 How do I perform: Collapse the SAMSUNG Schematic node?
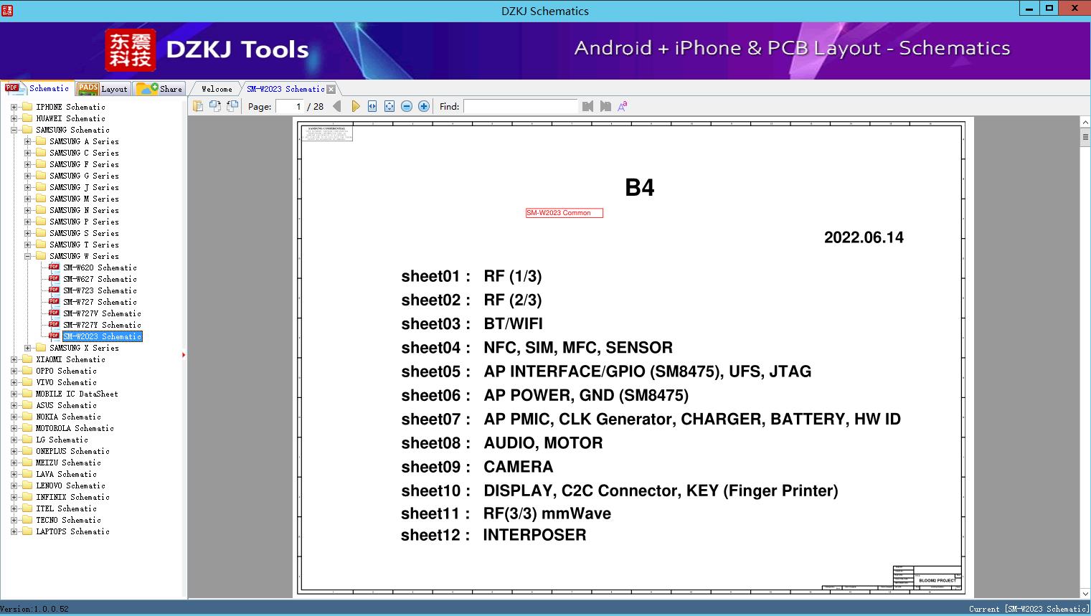click(14, 130)
